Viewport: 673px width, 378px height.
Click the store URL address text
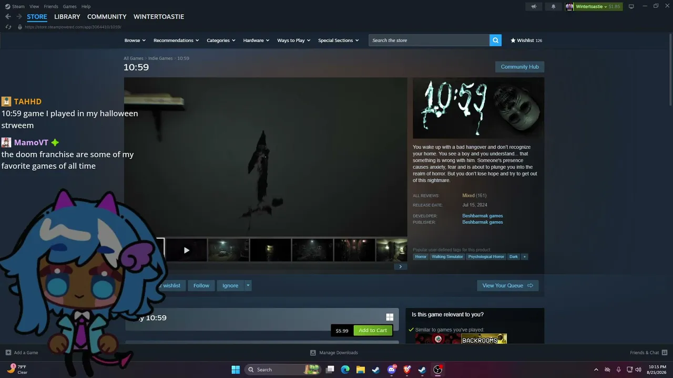click(x=73, y=27)
